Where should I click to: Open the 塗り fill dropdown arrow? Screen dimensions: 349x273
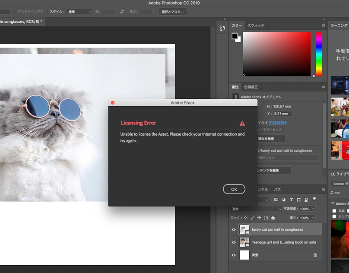click(x=313, y=218)
